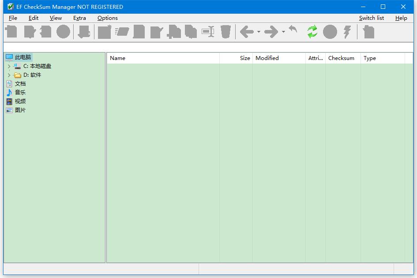Sort by the Modified column header
417x278 pixels.
[x=279, y=58]
